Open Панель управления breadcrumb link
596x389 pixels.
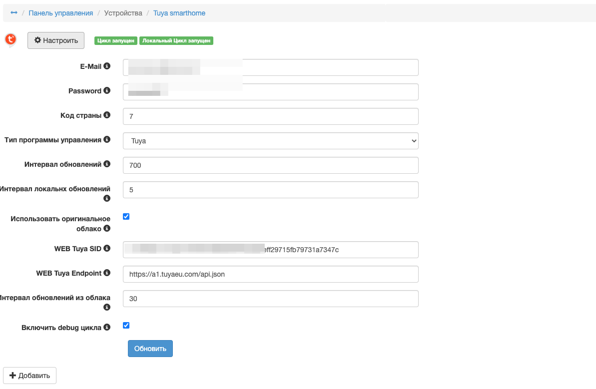[x=60, y=13]
